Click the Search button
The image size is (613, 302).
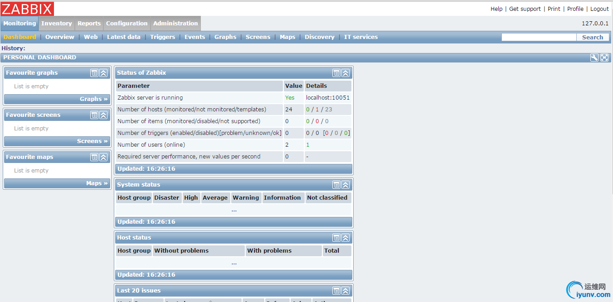click(593, 37)
